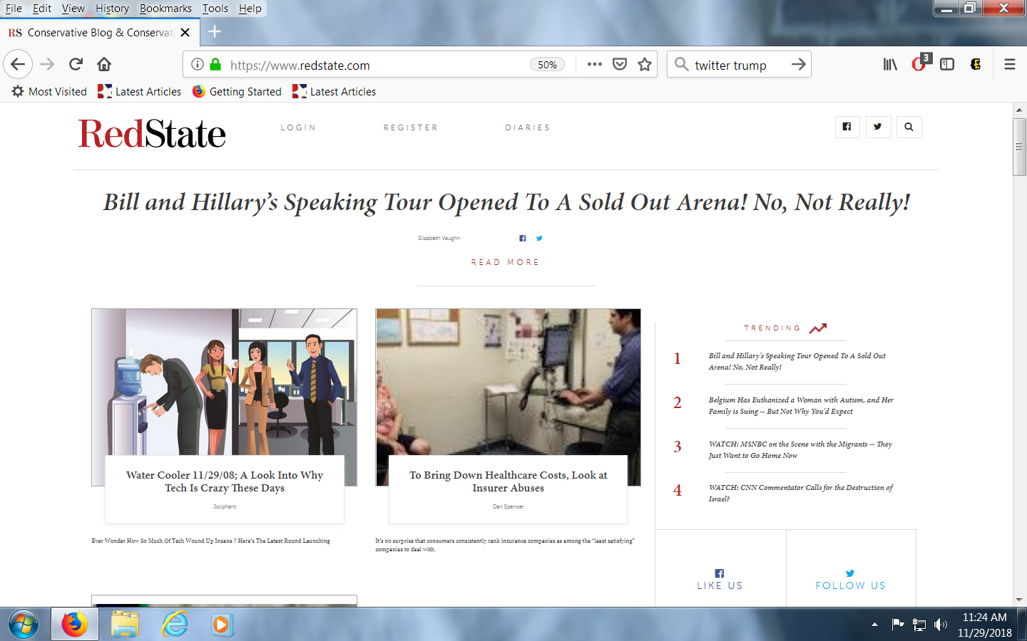Click RedState header Twitter icon
1027x641 pixels.
[878, 127]
